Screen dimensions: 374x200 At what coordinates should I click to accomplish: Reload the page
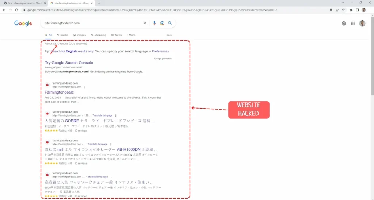click(16, 10)
